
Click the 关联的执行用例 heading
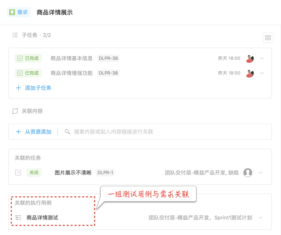coord(33,203)
